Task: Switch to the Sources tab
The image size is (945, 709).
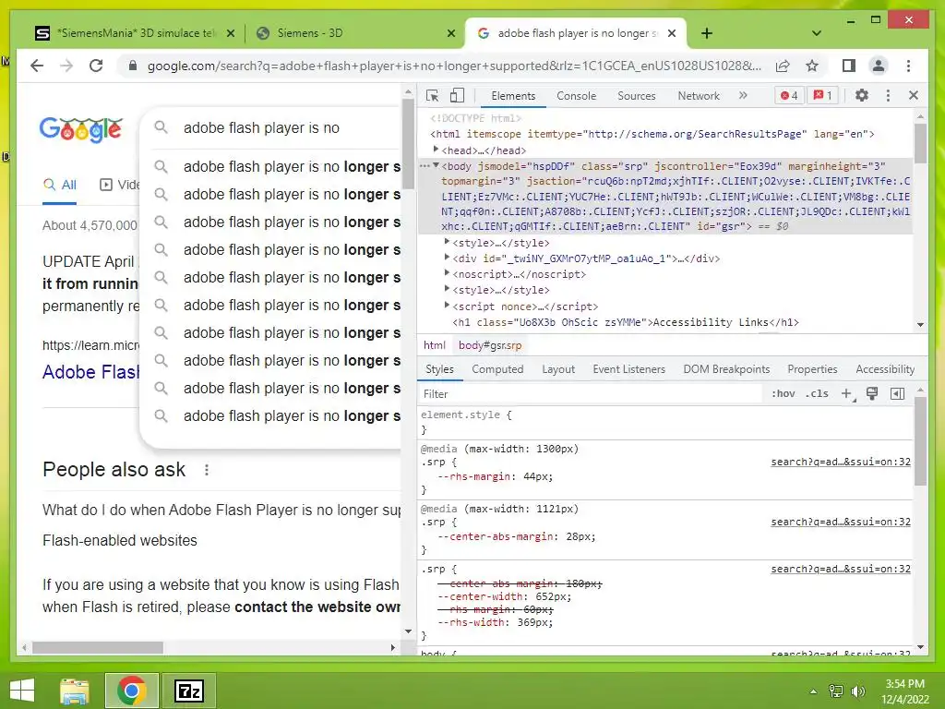Action: pos(637,96)
